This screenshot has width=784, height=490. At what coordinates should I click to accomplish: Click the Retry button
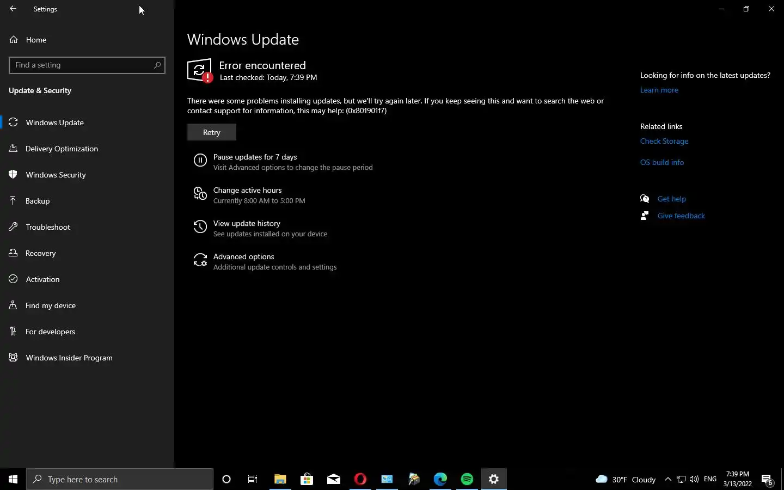click(x=212, y=132)
